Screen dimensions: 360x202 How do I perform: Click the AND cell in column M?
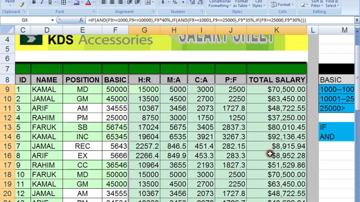click(x=336, y=137)
